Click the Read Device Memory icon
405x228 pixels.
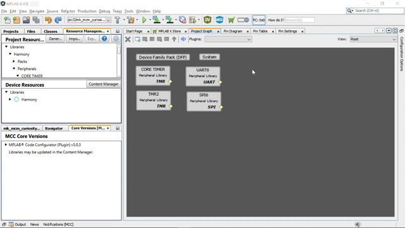[170, 20]
